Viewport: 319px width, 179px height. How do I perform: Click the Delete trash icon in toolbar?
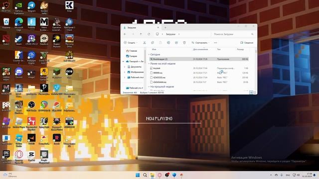pyautogui.click(x=184, y=43)
